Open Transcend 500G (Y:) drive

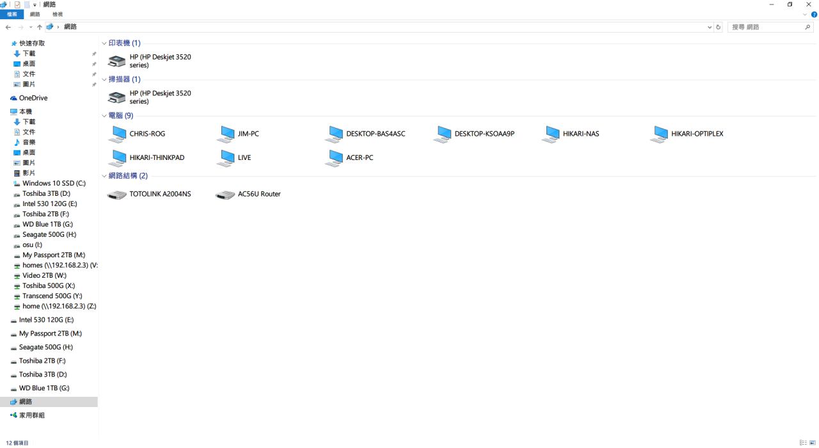[49, 296]
